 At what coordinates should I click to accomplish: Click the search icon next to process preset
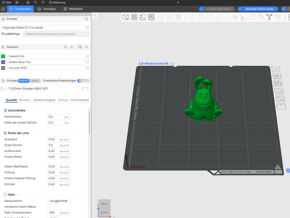(x=87, y=89)
